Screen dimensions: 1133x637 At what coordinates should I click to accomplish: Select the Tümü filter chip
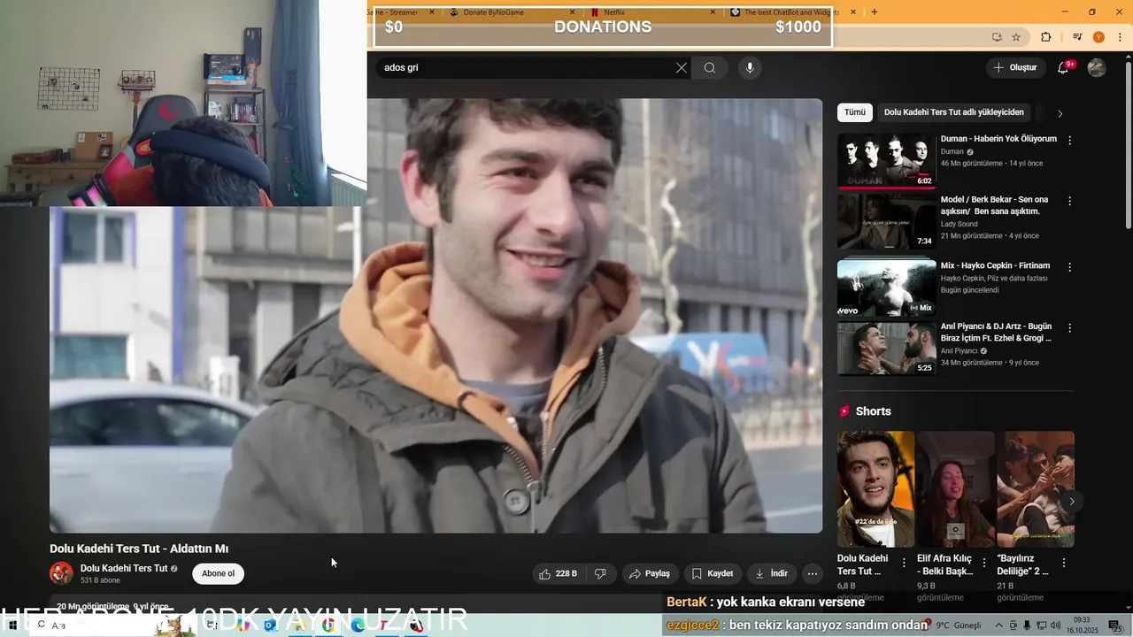(855, 112)
